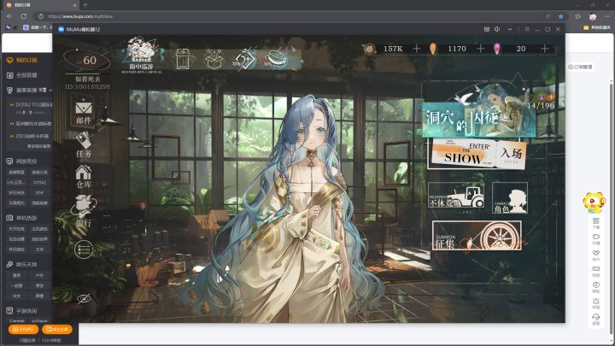This screenshot has height=346, width=615.
Task: Click the browser back arrow
Action: pyautogui.click(x=9, y=16)
